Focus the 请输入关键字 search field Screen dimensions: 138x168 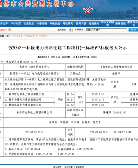click(106, 30)
